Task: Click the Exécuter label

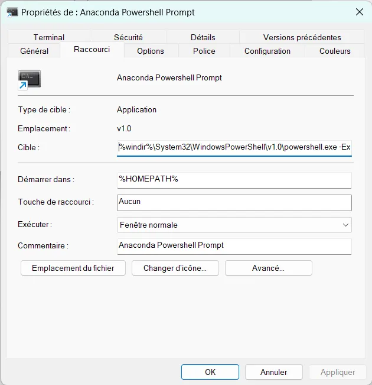Action: 35,224
